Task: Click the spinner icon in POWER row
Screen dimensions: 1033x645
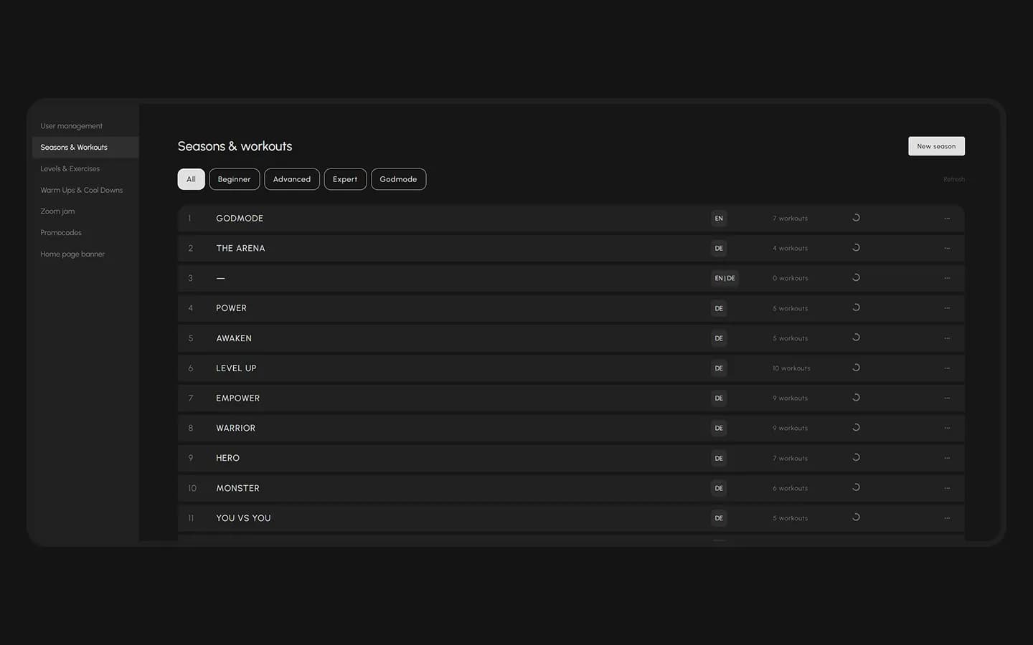Action: [x=856, y=308]
